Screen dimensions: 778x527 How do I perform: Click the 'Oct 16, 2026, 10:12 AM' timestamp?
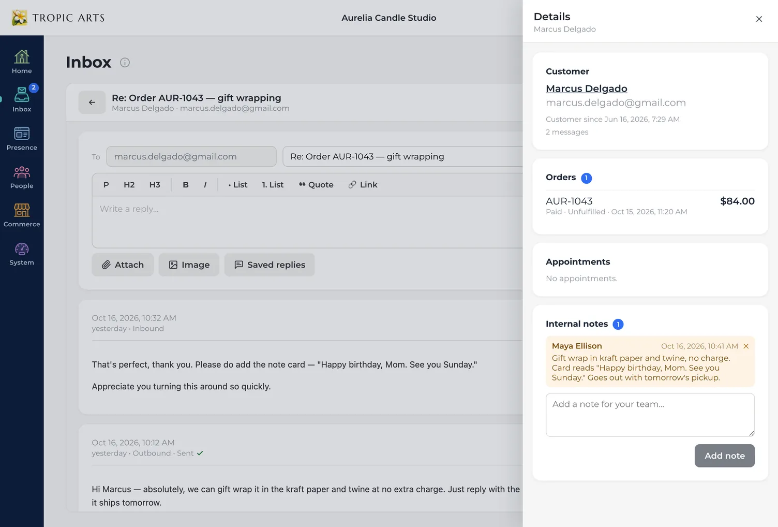tap(133, 443)
